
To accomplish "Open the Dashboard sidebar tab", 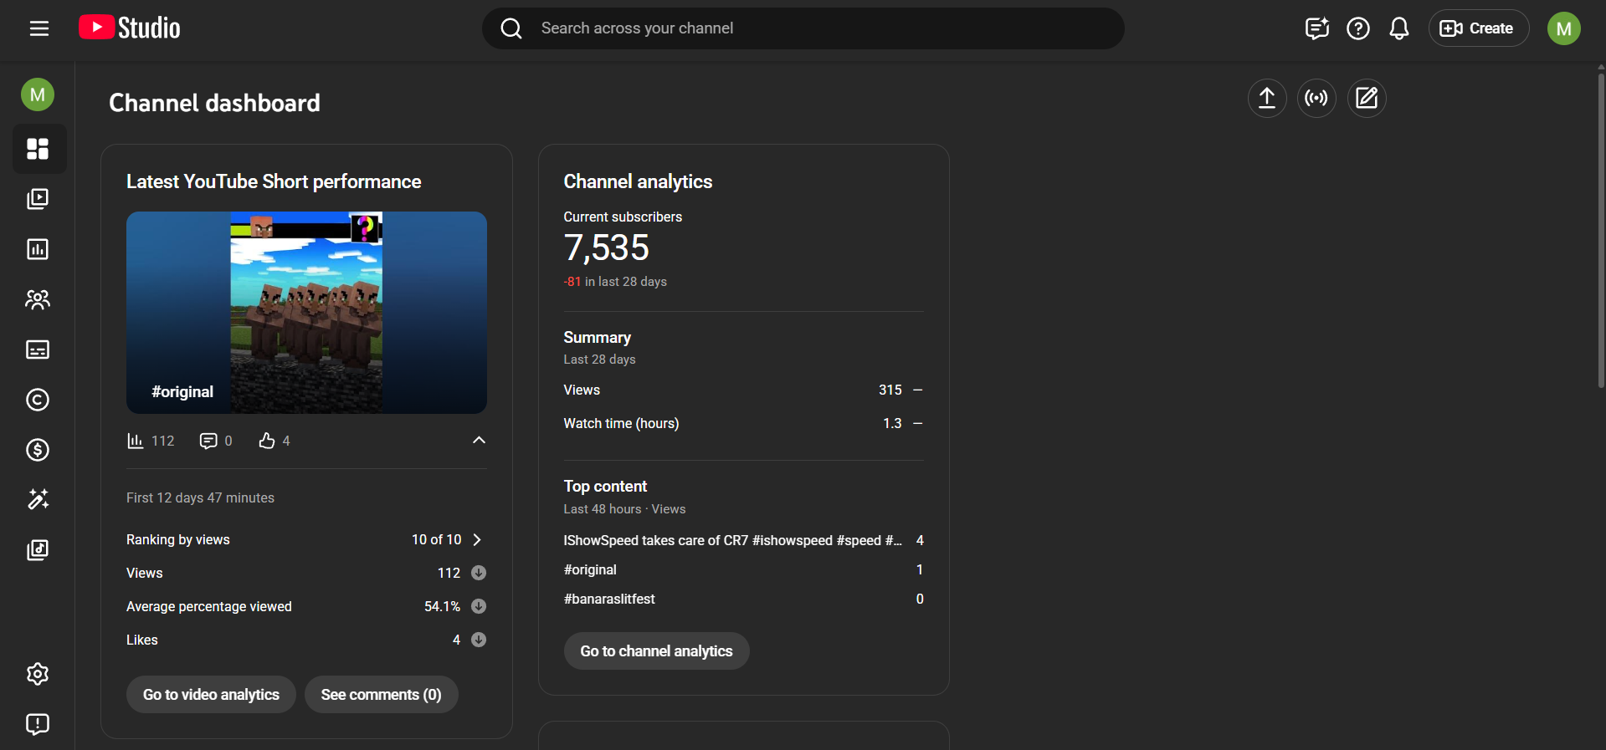I will pyautogui.click(x=38, y=149).
